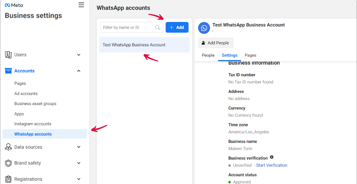Select WhatsApp accounts in sidebar
Viewport: 357px width, 184px height.
click(45, 134)
